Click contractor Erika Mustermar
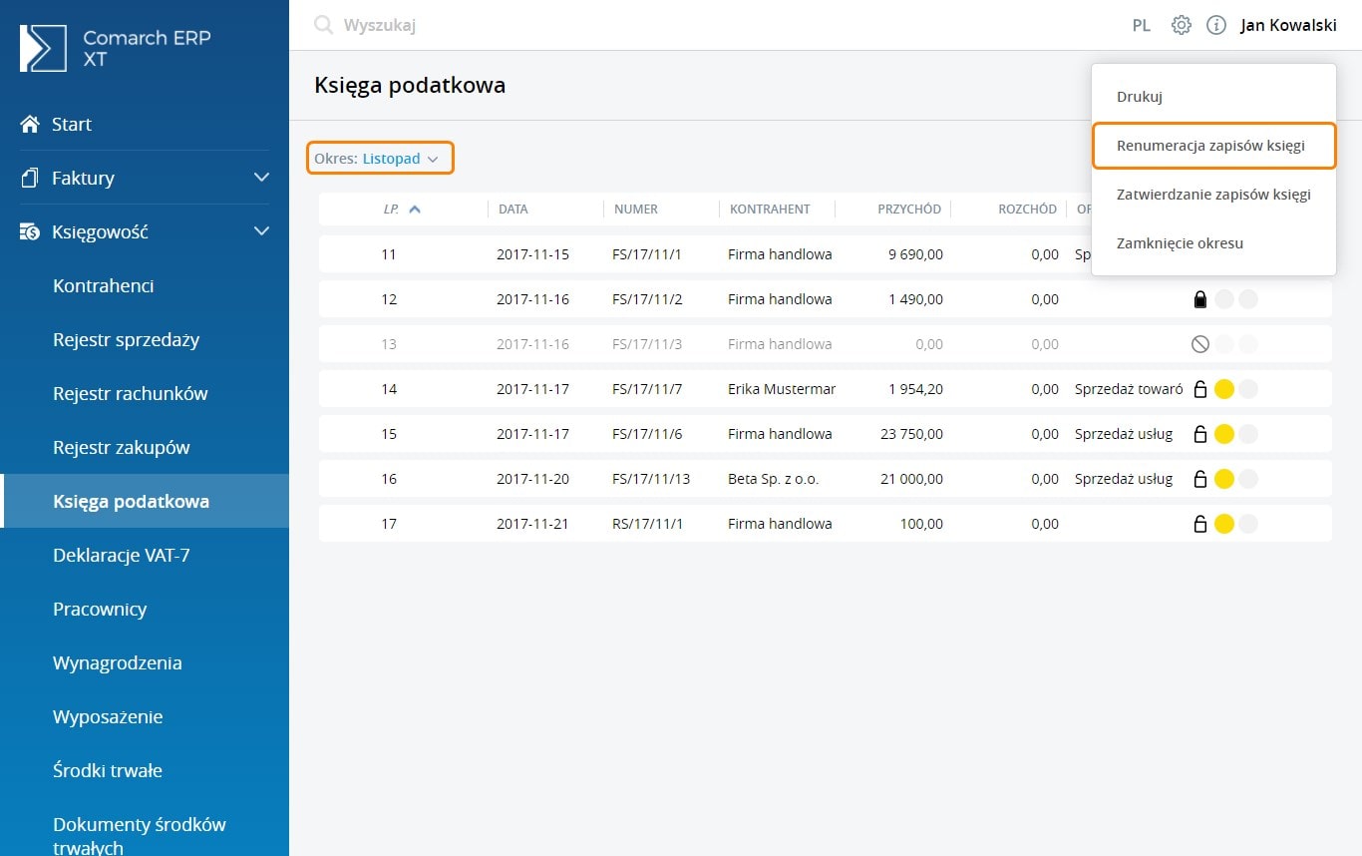 click(x=782, y=389)
